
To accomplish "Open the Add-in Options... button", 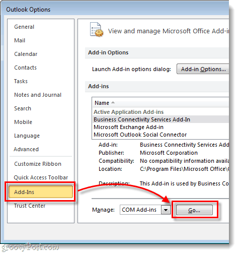I will click(203, 69).
